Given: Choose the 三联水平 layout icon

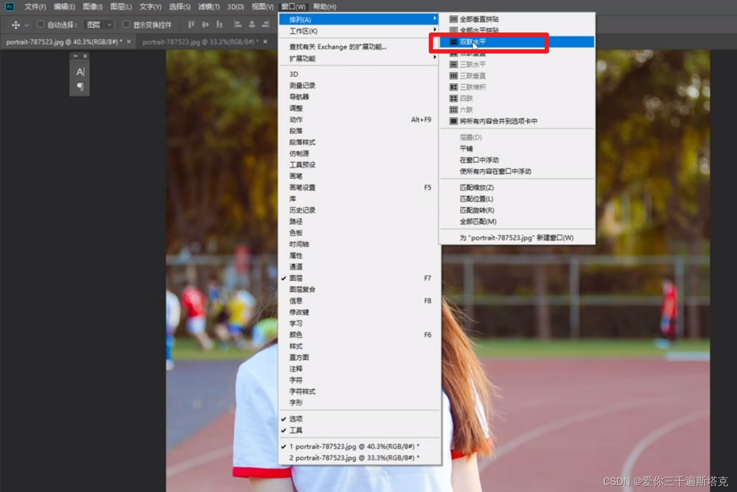Looking at the screenshot, I should 453,64.
